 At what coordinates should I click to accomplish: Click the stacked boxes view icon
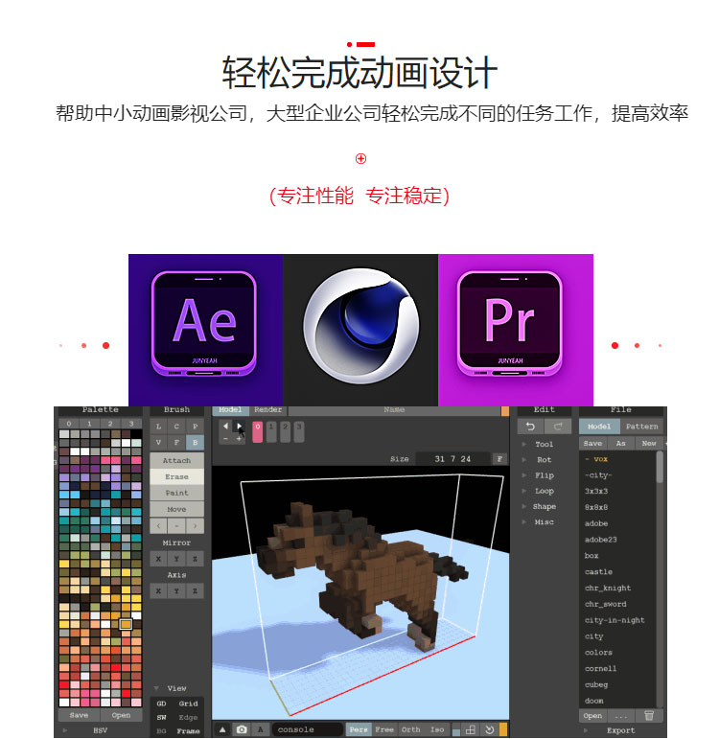tap(471, 729)
